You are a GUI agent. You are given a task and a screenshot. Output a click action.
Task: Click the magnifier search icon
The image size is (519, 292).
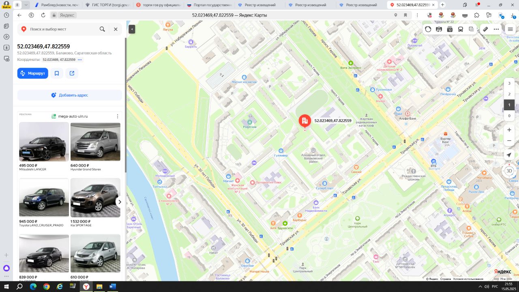(x=102, y=29)
